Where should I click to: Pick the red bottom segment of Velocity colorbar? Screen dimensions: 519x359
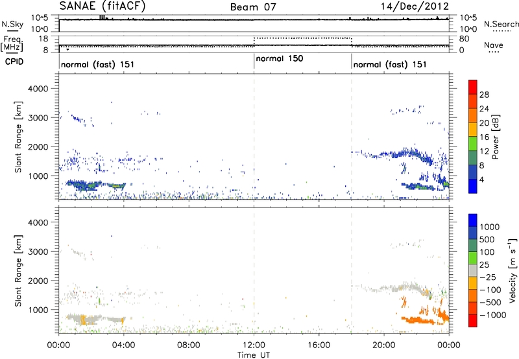473,321
